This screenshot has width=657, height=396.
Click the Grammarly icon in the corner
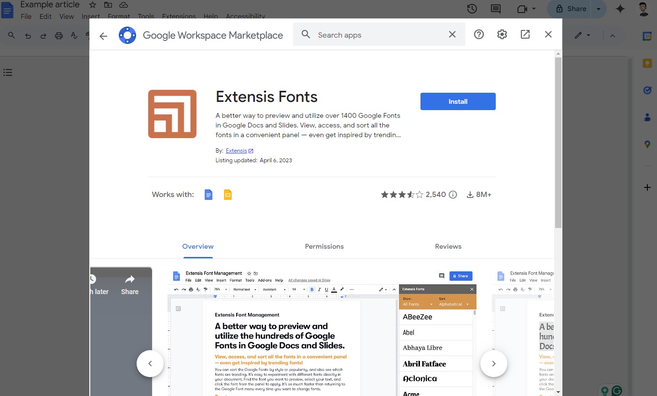click(x=616, y=391)
